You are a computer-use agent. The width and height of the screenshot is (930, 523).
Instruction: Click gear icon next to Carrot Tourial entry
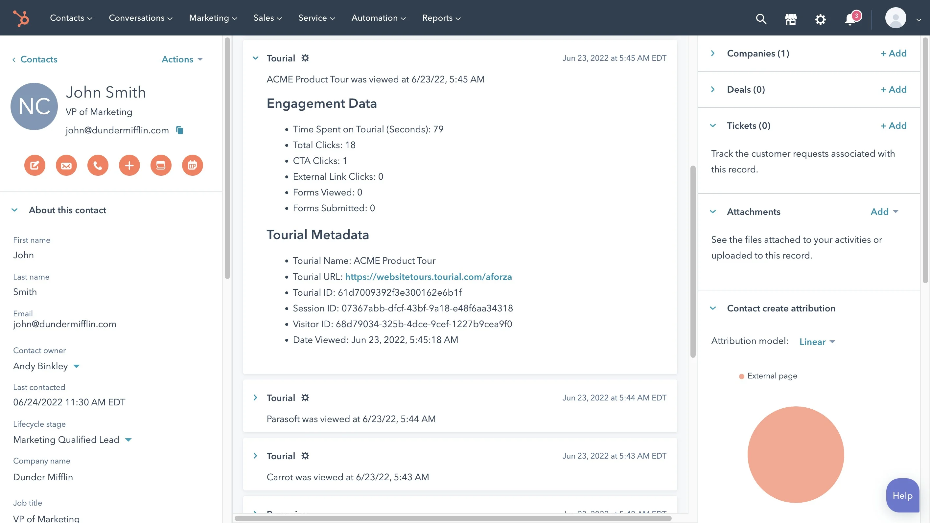click(305, 456)
